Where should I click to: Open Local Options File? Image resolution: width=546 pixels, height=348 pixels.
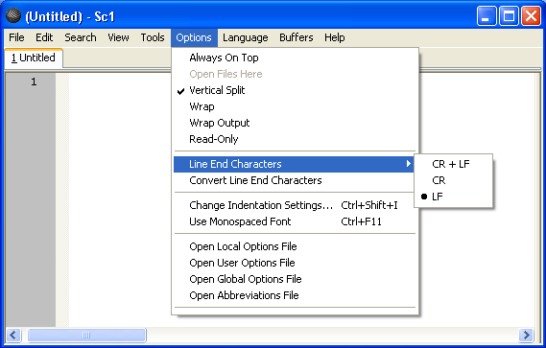(296, 246)
